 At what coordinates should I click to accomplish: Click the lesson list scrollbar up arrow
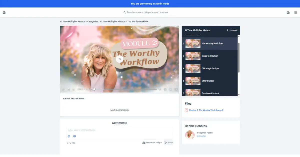(239, 37)
